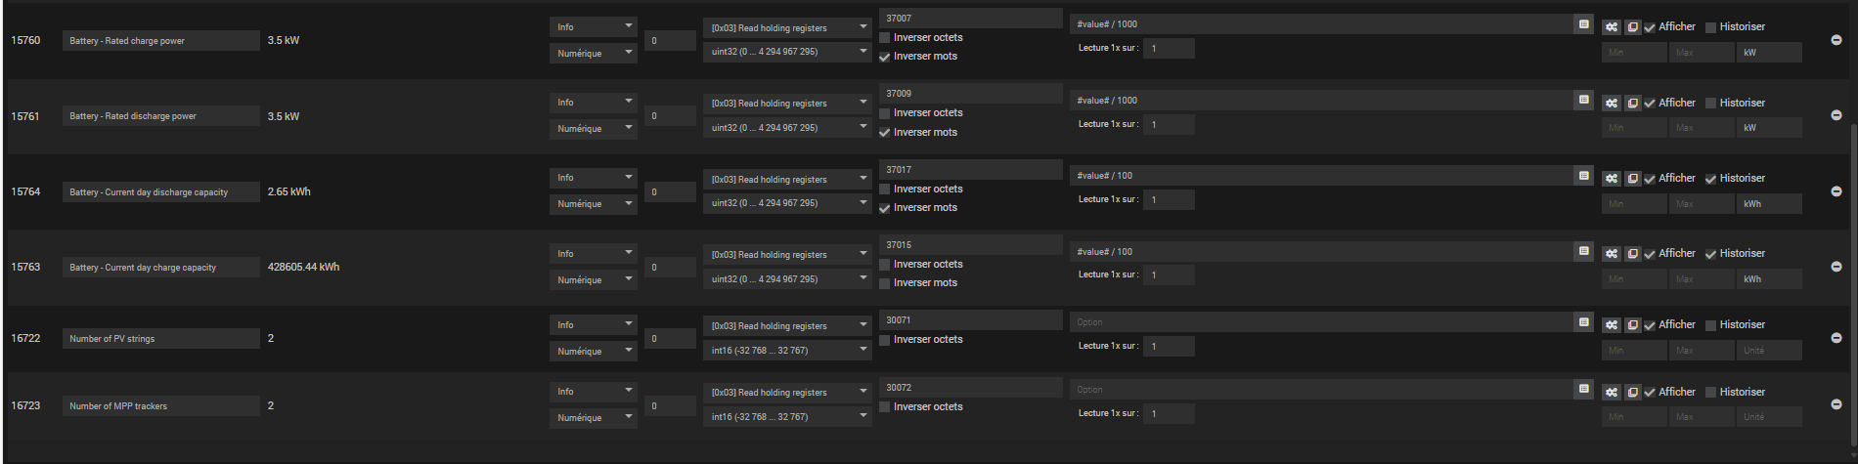Open the gears icon for Number of PV strings
This screenshot has width=1858, height=464.
click(x=1612, y=325)
